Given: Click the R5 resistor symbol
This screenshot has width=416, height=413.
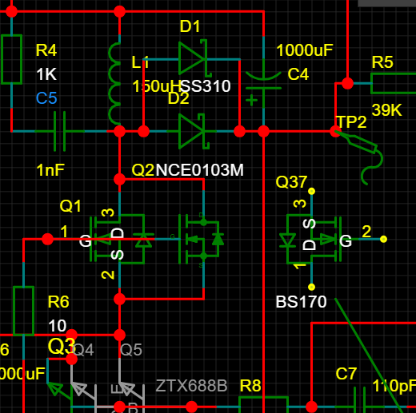Looking at the screenshot, I should click(394, 84).
